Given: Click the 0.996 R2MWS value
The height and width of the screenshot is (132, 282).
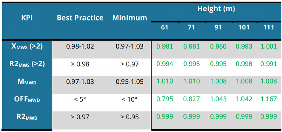Looking at the screenshot, I should (244, 64).
